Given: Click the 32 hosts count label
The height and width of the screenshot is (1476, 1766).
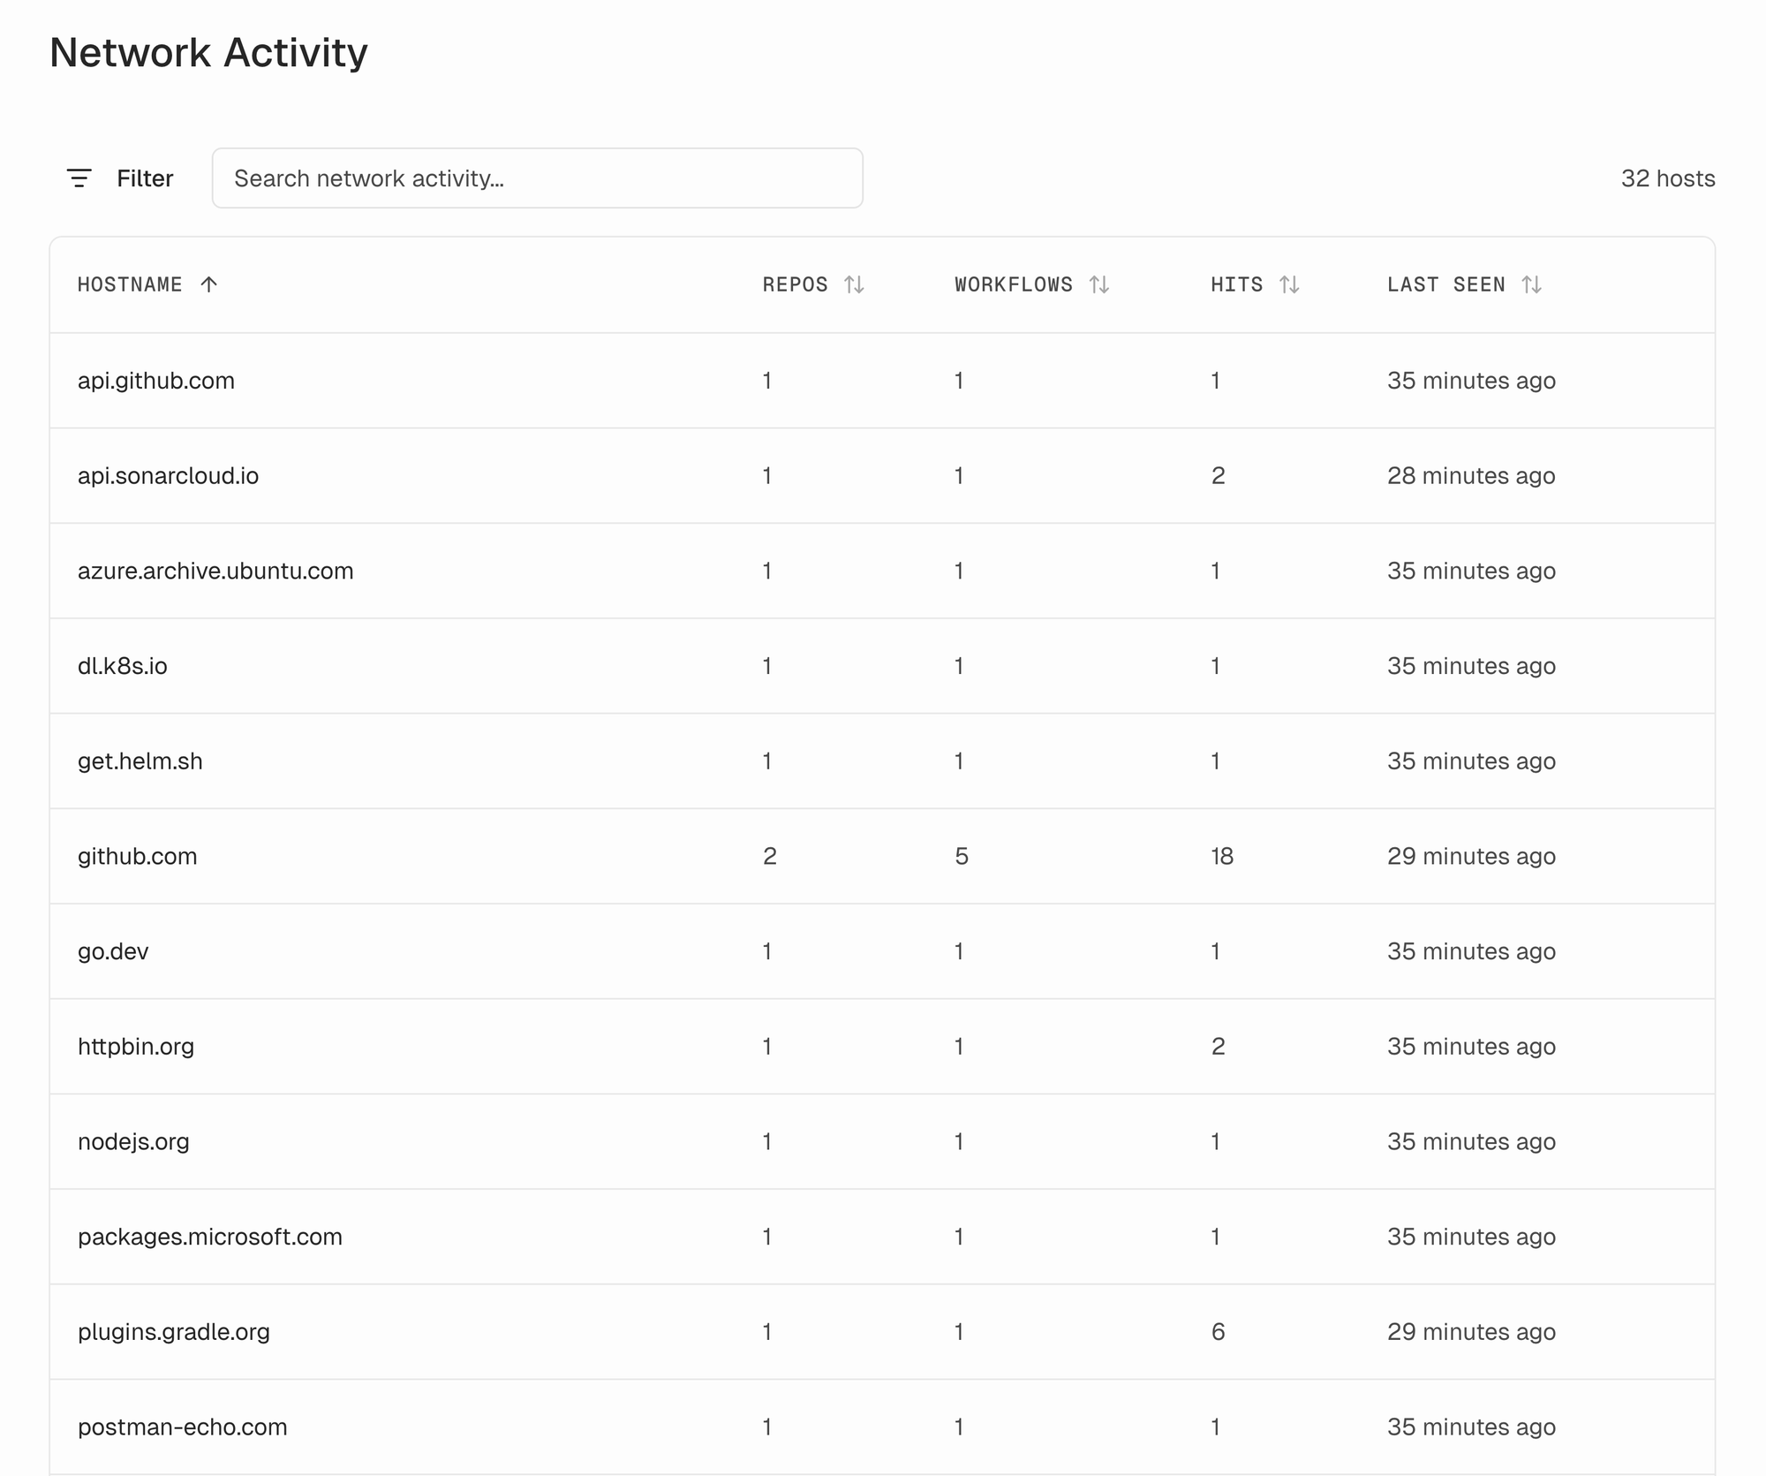Looking at the screenshot, I should tap(1667, 178).
